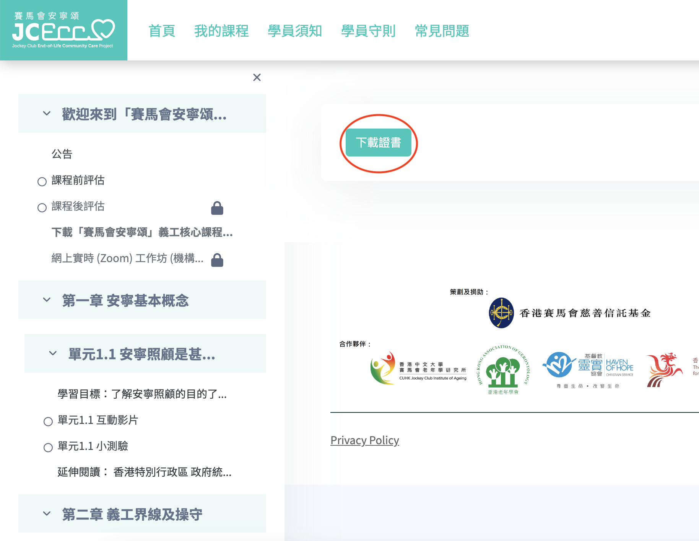Screen dimensions: 699x541
Task: Click the Hong Kong Association of Gerontology logo
Action: (503, 370)
